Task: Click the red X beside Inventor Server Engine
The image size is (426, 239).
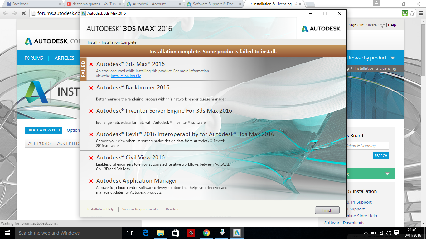Action: coord(91,111)
